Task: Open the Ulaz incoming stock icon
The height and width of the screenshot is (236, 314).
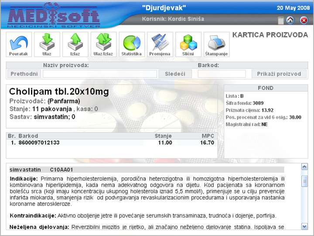Action: (47, 44)
